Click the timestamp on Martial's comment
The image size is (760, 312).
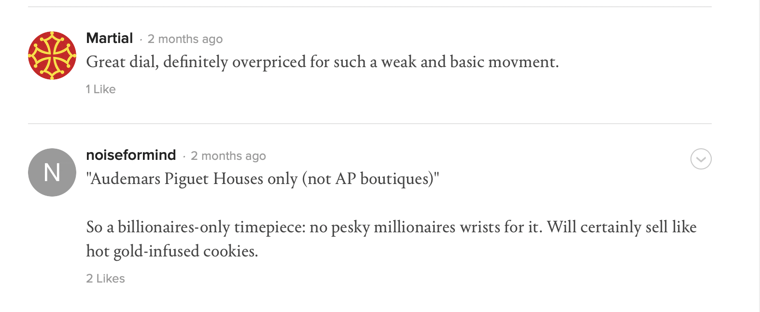tap(185, 39)
